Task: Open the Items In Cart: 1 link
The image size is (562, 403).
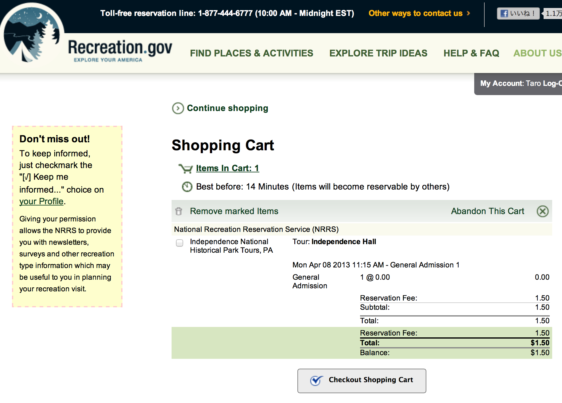Action: click(x=227, y=168)
